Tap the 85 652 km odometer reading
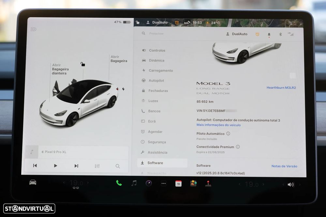The height and width of the screenshot is (217, 326). (x=205, y=102)
